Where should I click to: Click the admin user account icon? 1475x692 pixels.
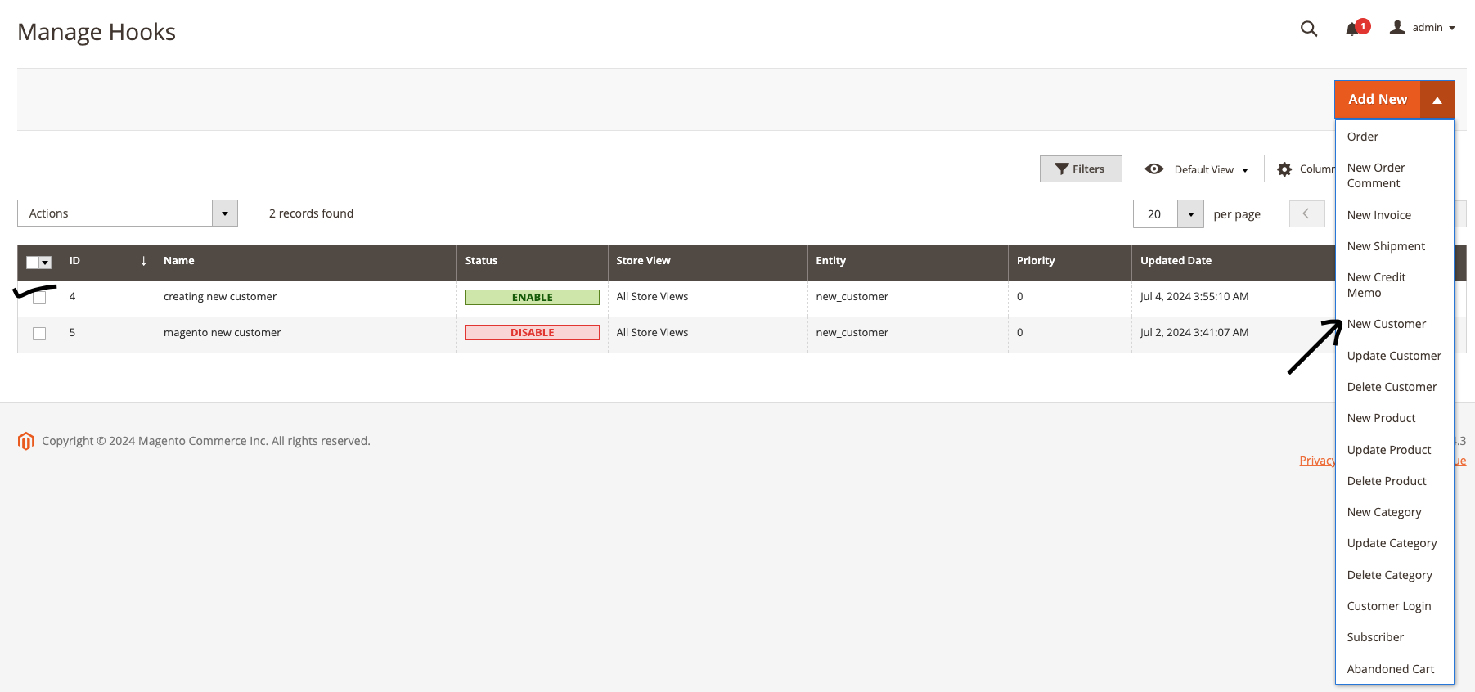(1397, 28)
